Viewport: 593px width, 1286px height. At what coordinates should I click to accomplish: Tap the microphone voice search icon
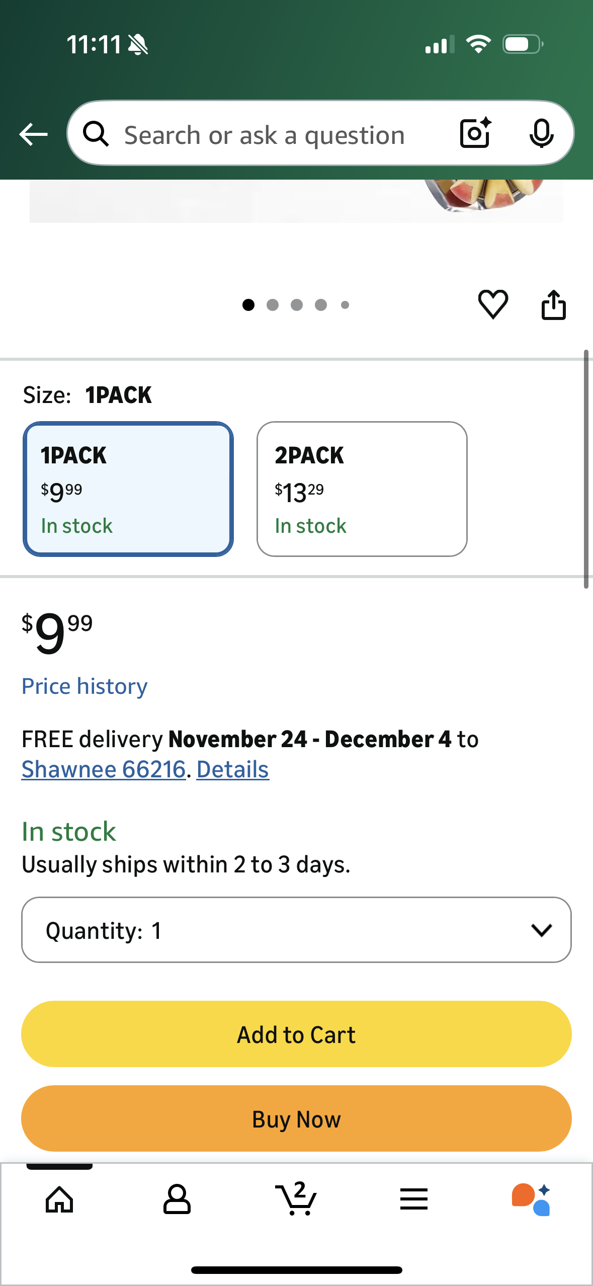(x=541, y=133)
